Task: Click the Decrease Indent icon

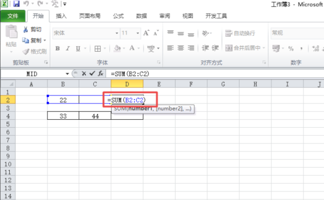Action: 205,48
